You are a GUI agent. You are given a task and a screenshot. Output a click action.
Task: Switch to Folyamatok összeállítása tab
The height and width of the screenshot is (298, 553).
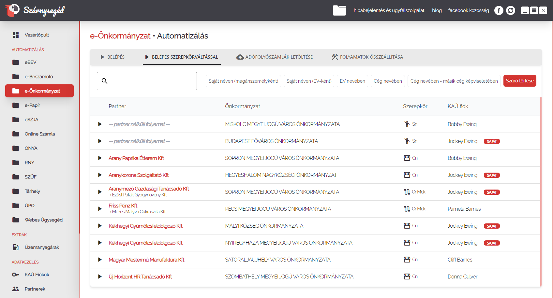[x=367, y=57]
